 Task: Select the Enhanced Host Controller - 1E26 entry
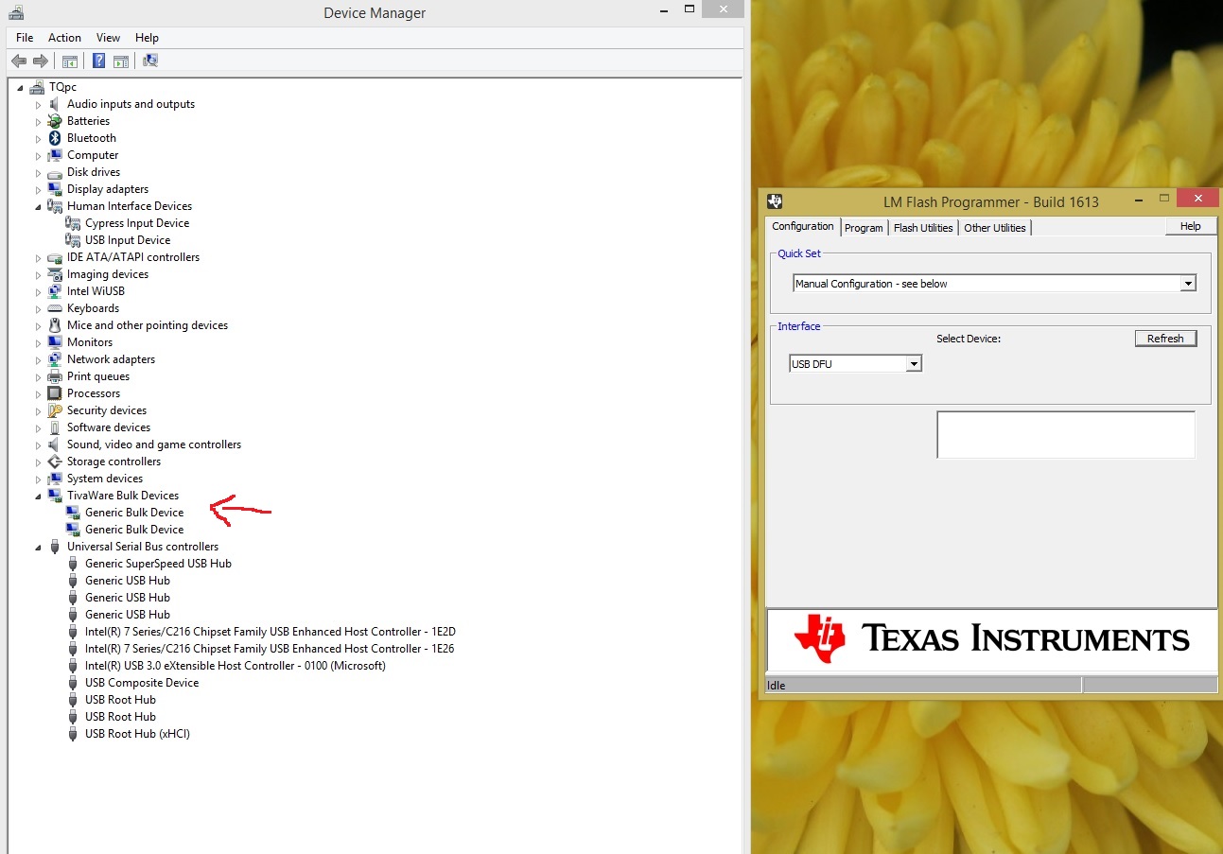pos(270,649)
